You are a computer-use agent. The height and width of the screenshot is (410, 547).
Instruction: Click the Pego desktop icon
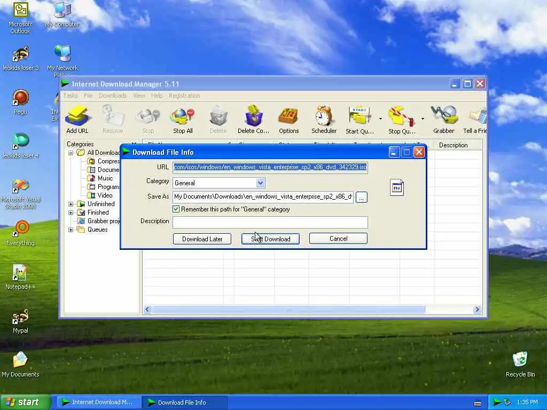click(20, 102)
